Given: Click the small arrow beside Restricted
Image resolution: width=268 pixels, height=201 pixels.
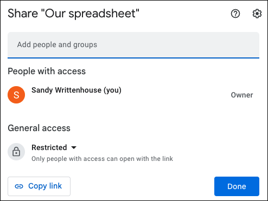Looking at the screenshot, I should (x=74, y=148).
